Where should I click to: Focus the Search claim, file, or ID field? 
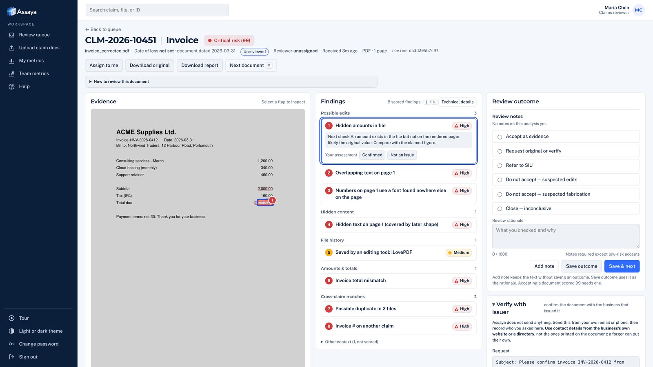(x=157, y=10)
